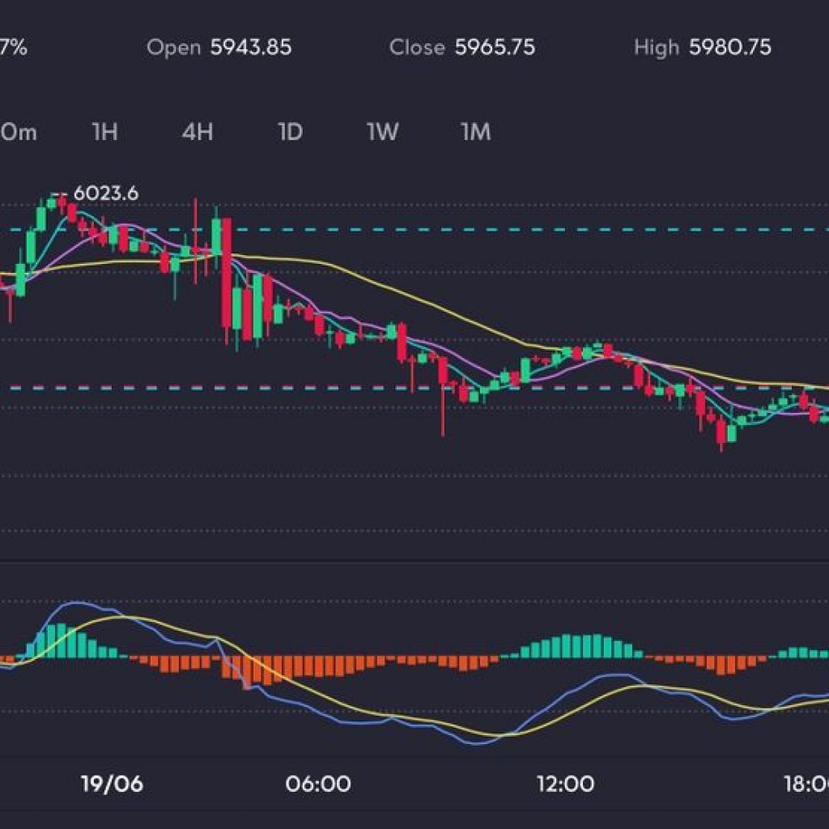Select the 1W timeframe tab
The height and width of the screenshot is (829, 829).
click(382, 132)
